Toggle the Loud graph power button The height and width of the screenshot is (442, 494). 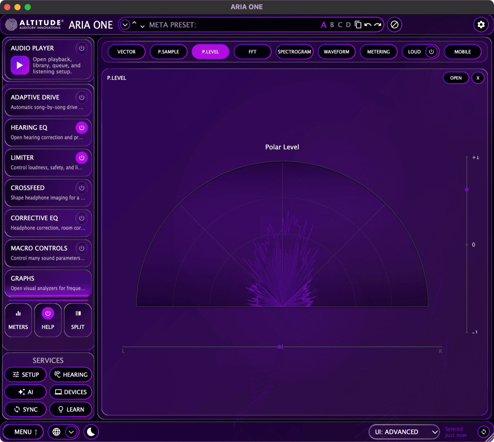tap(431, 52)
